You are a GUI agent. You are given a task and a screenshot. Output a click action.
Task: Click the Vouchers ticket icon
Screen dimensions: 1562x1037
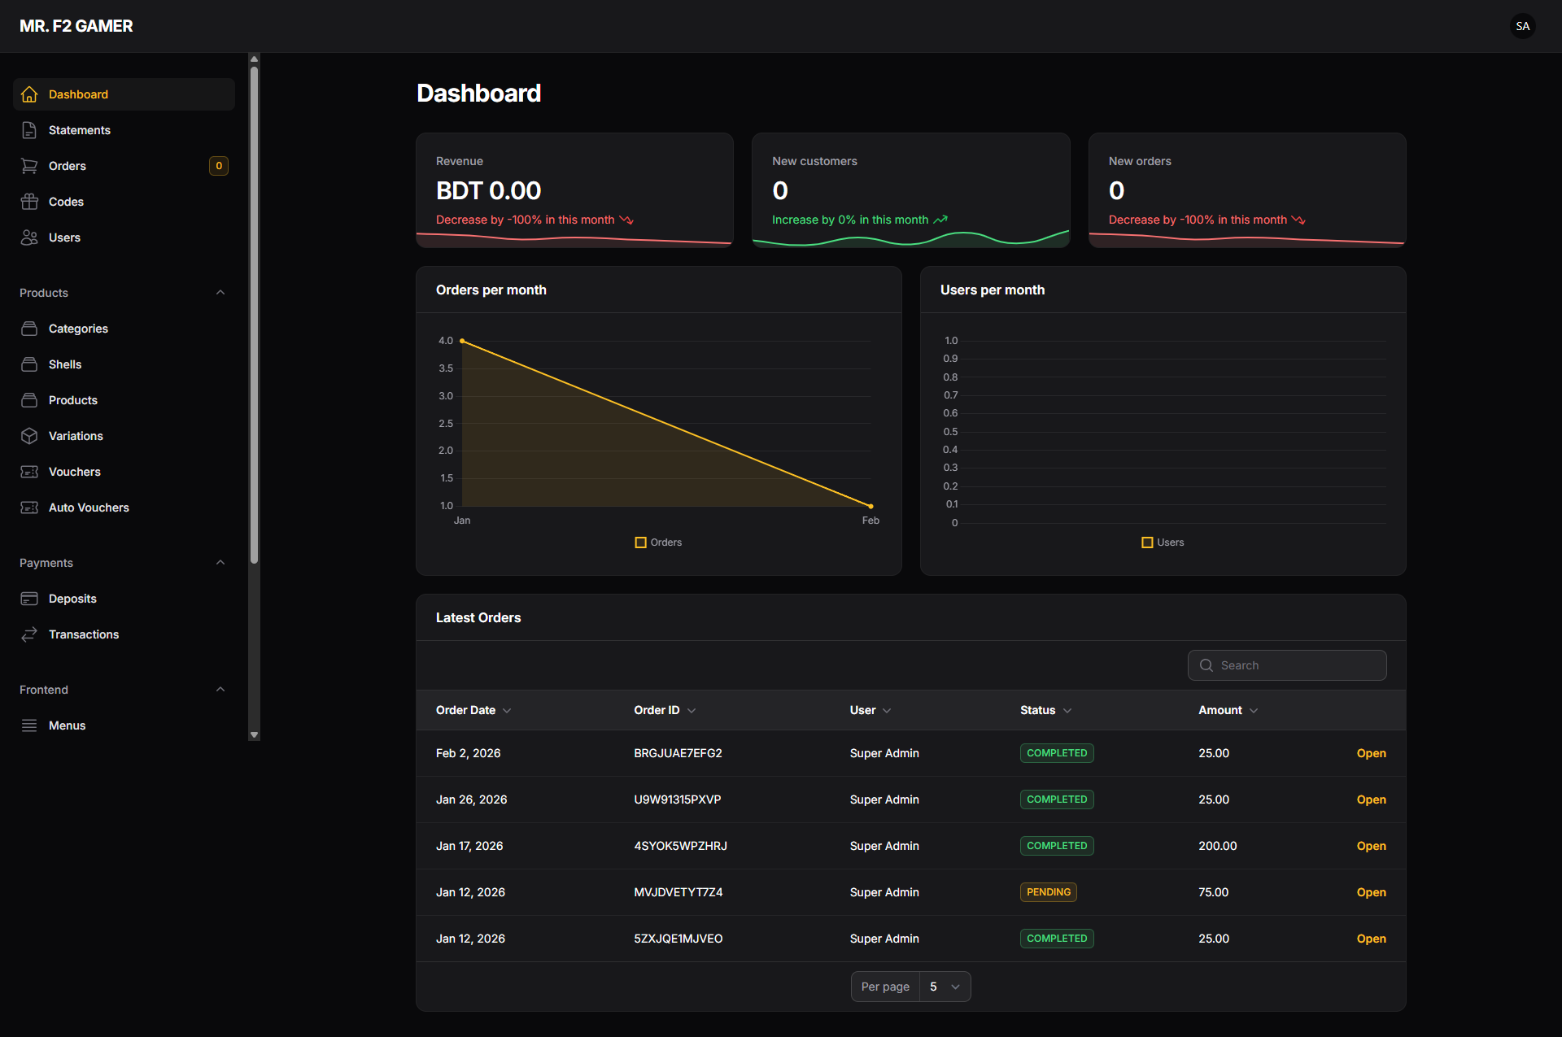tap(29, 472)
